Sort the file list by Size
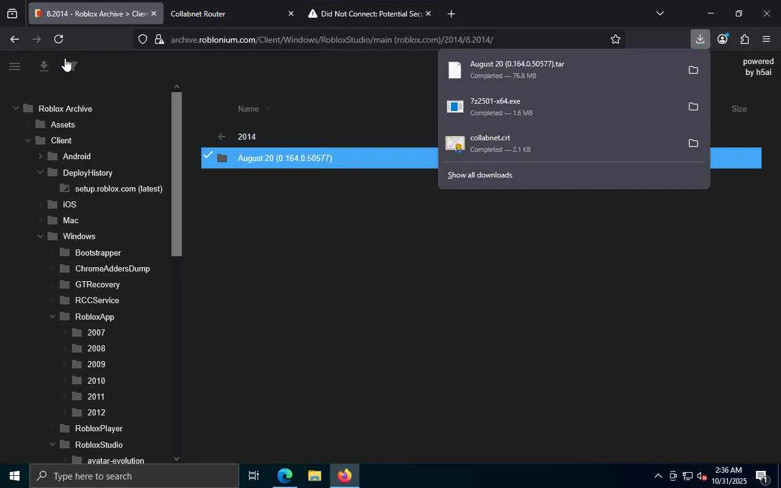Screen dimensions: 781x488 point(739,109)
